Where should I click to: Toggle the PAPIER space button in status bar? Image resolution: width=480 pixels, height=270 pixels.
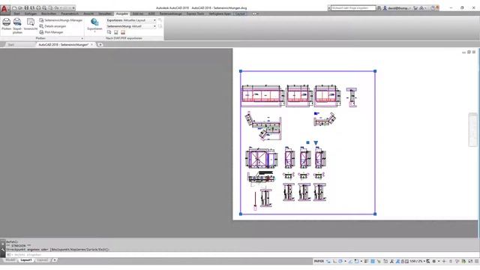[x=319, y=262]
